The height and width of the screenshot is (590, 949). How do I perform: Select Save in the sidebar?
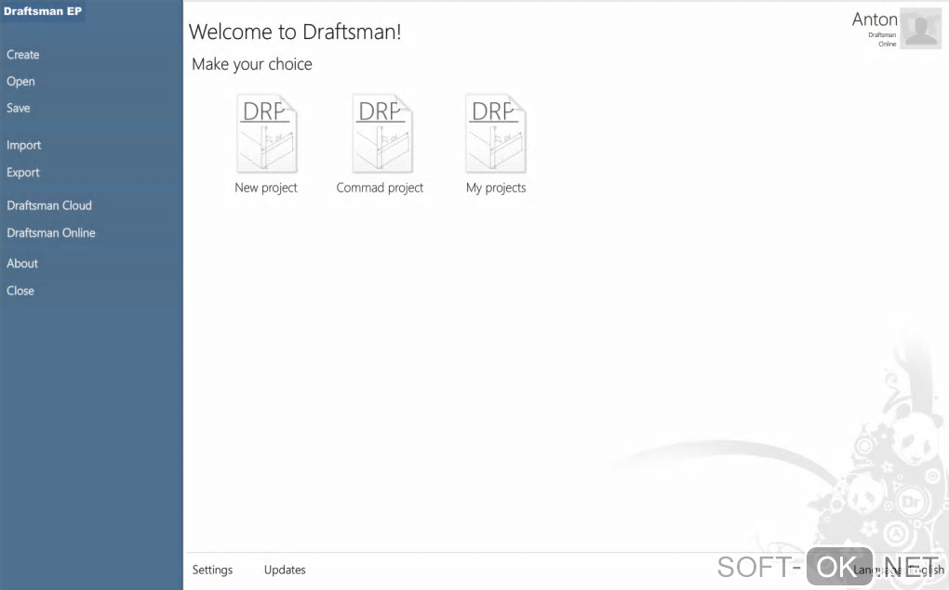click(x=19, y=108)
